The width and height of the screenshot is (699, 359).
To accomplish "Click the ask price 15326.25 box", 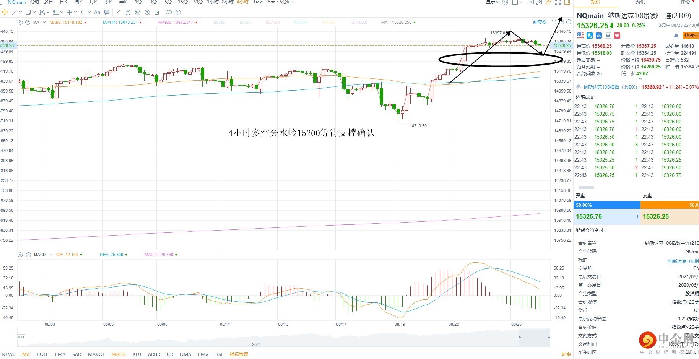I will pyautogui.click(x=670, y=217).
